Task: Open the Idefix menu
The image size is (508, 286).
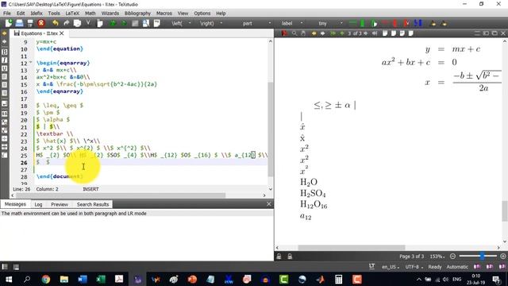Action: pyautogui.click(x=37, y=14)
